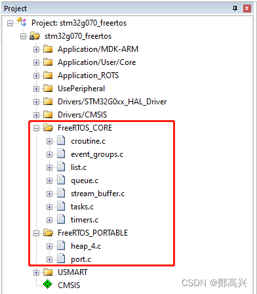Select the croutine.c file name
This screenshot has width=257, height=294.
coord(88,141)
